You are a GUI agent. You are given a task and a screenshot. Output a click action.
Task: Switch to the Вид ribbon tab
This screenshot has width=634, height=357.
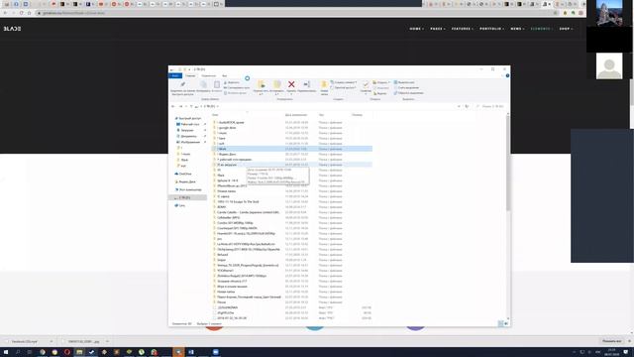click(x=225, y=75)
